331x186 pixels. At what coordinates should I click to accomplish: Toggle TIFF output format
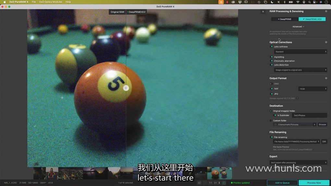[272, 89]
